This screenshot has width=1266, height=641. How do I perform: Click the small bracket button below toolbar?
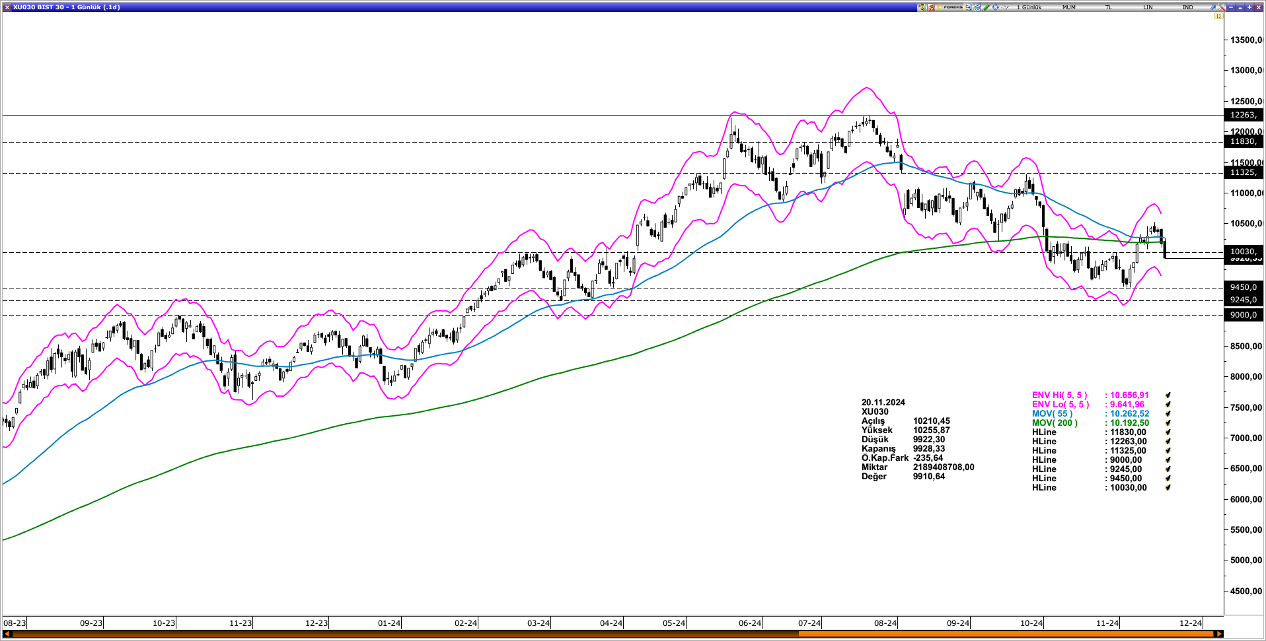(1218, 16)
